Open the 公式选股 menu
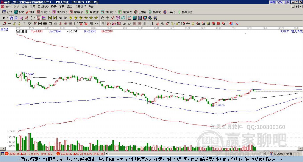This screenshot has width=303, height=162. [x=43, y=7]
